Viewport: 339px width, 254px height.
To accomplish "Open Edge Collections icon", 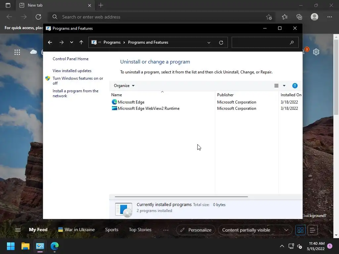I will coord(299,17).
